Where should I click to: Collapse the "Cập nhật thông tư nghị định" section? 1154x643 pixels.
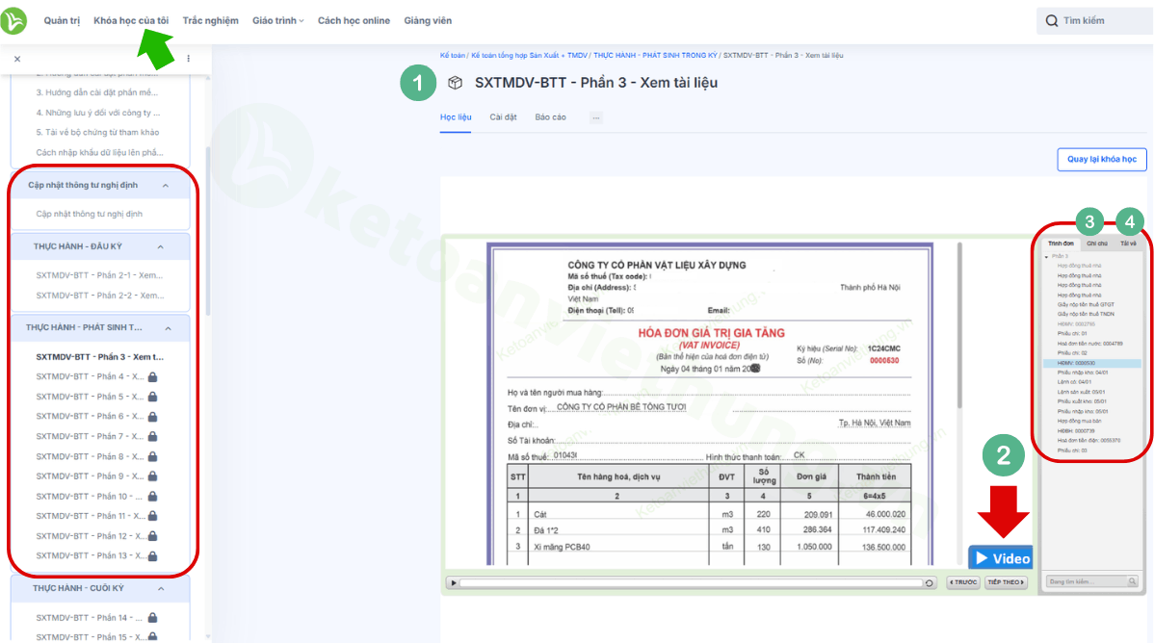tap(165, 186)
